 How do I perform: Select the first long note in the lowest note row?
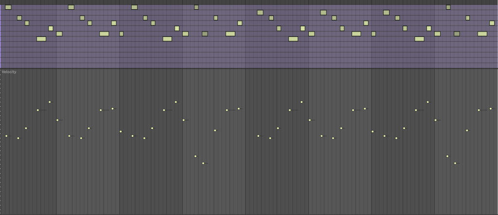(41, 39)
